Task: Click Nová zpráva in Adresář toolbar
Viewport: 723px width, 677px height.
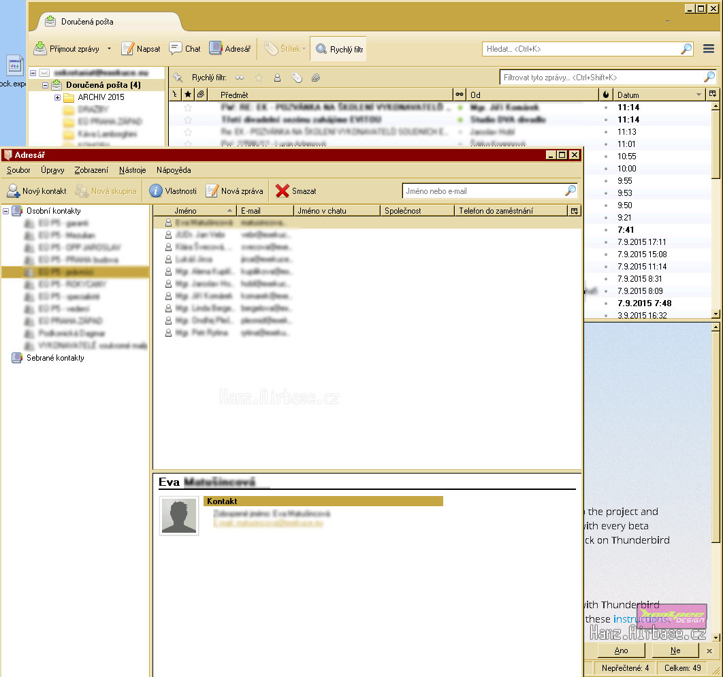Action: point(234,191)
